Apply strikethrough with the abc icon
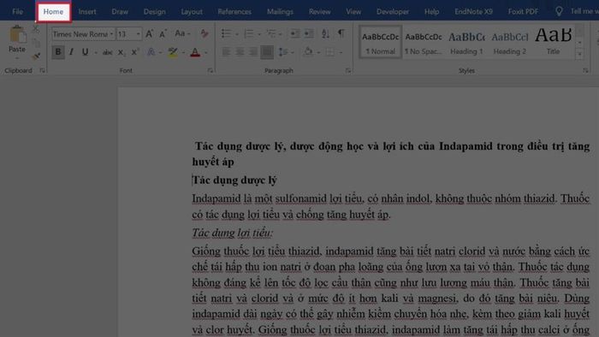 [x=107, y=52]
